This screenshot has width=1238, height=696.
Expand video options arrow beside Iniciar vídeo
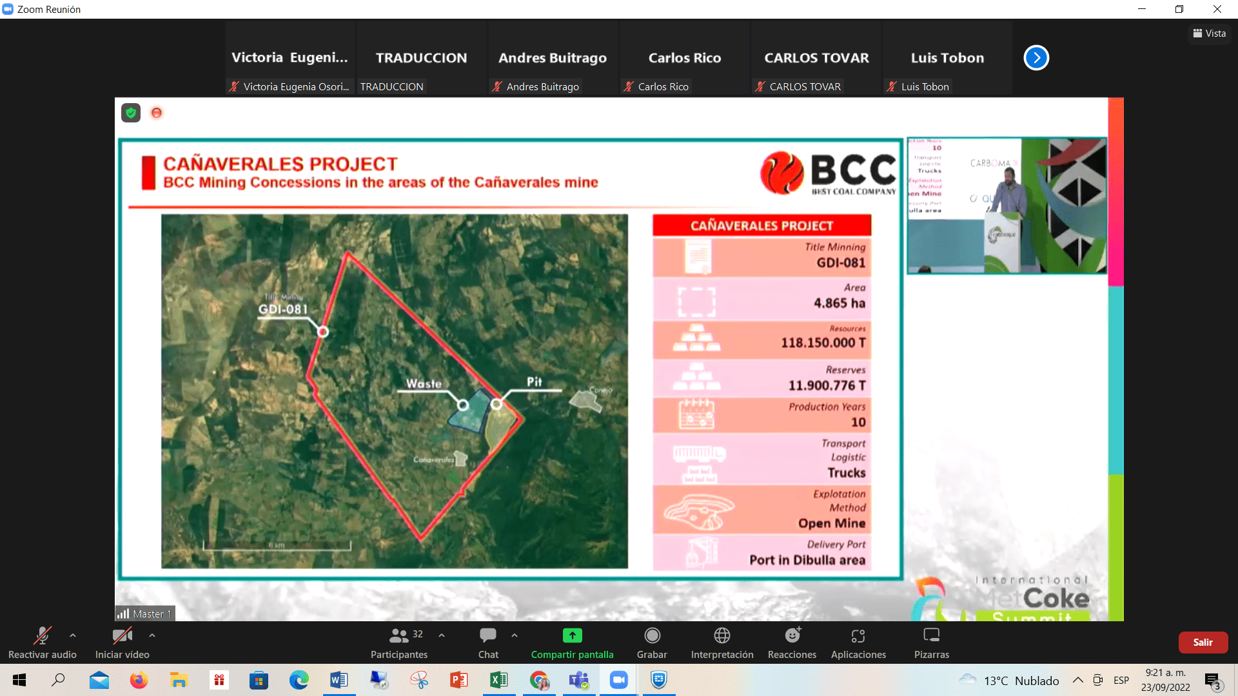pyautogui.click(x=152, y=635)
